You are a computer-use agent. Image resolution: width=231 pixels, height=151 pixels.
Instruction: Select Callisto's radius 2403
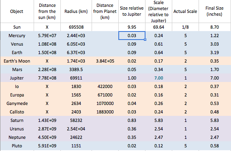(76, 112)
